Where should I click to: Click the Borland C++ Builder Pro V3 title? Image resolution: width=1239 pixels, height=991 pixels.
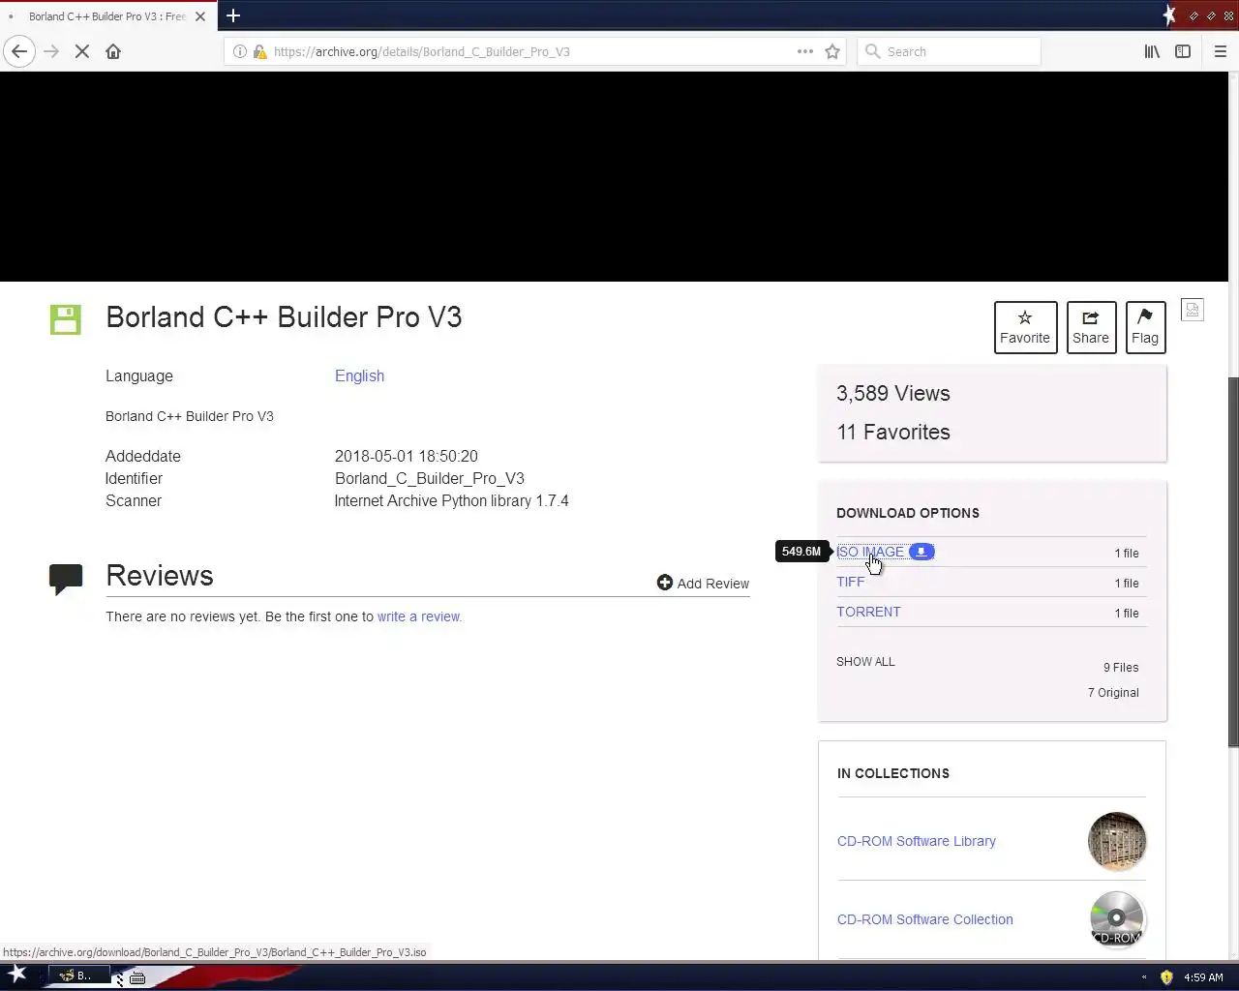(284, 317)
